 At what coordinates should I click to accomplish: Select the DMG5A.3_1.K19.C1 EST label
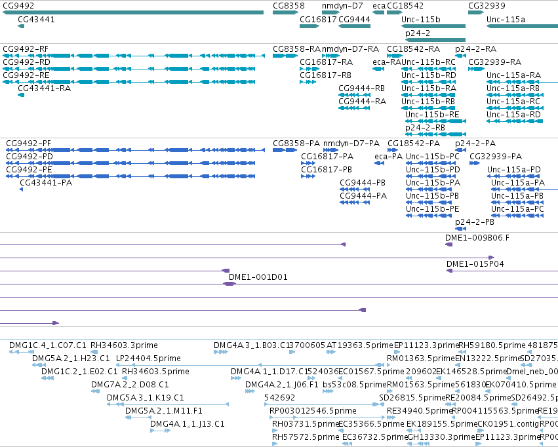coord(145,398)
